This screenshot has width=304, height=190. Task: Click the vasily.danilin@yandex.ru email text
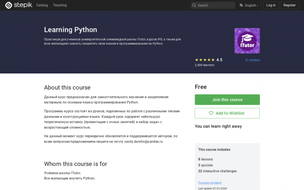pos(143,141)
